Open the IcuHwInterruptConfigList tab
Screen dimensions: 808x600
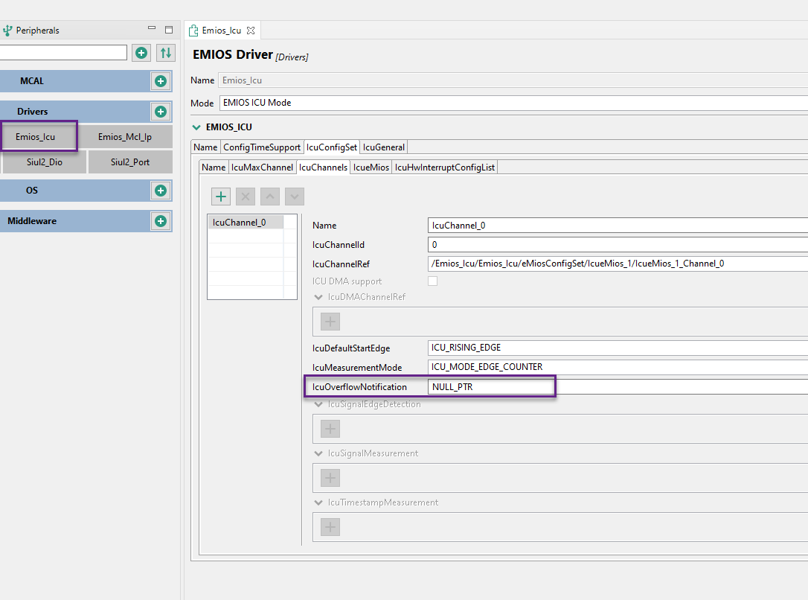click(445, 167)
